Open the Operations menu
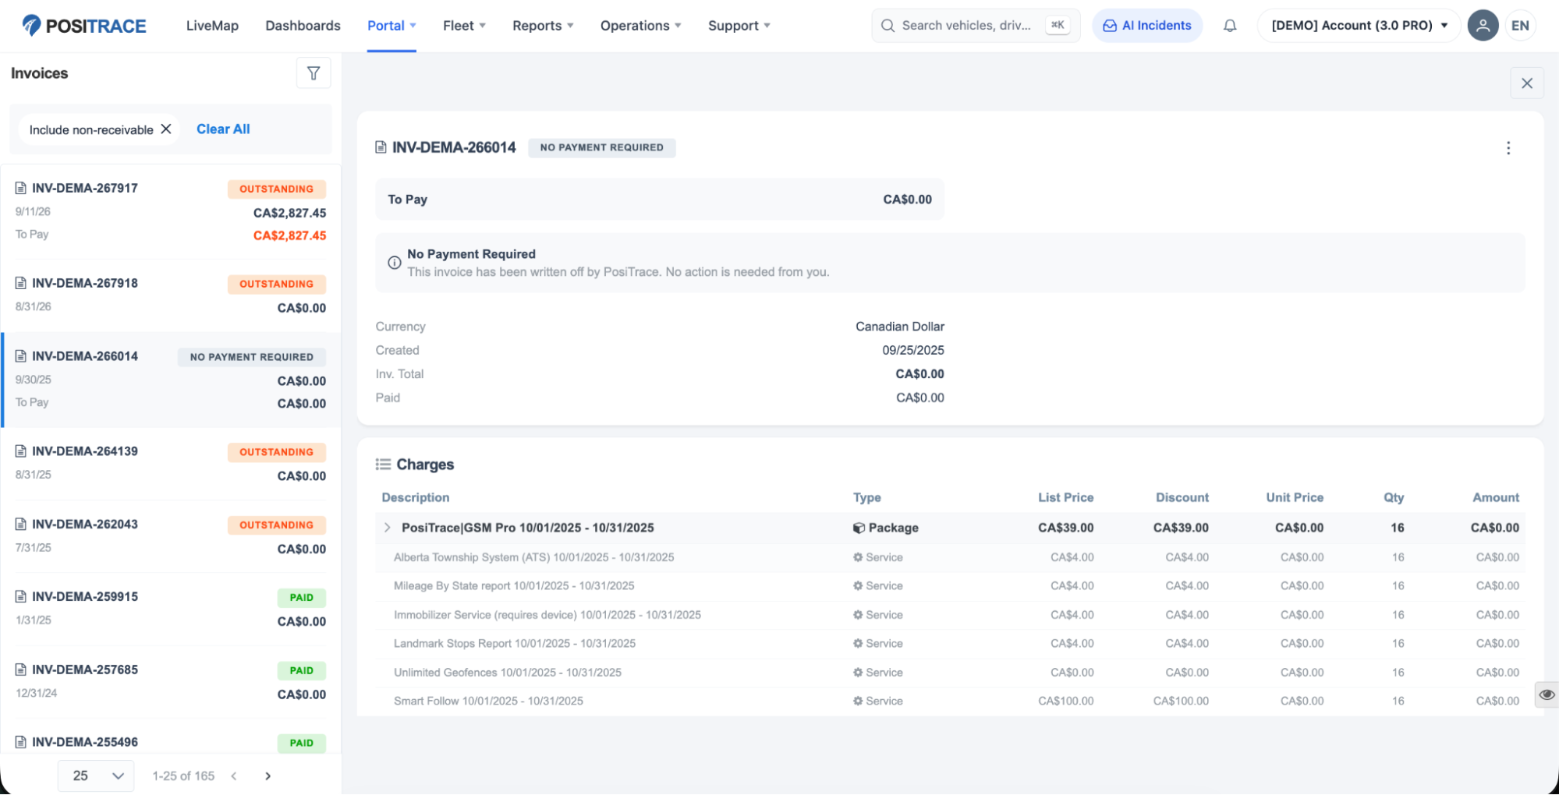Image resolution: width=1559 pixels, height=795 pixels. pos(640,26)
